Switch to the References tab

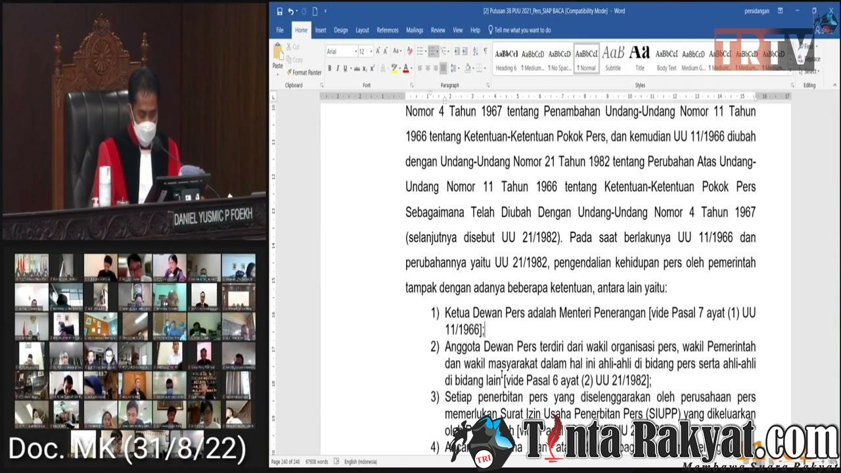(x=388, y=30)
